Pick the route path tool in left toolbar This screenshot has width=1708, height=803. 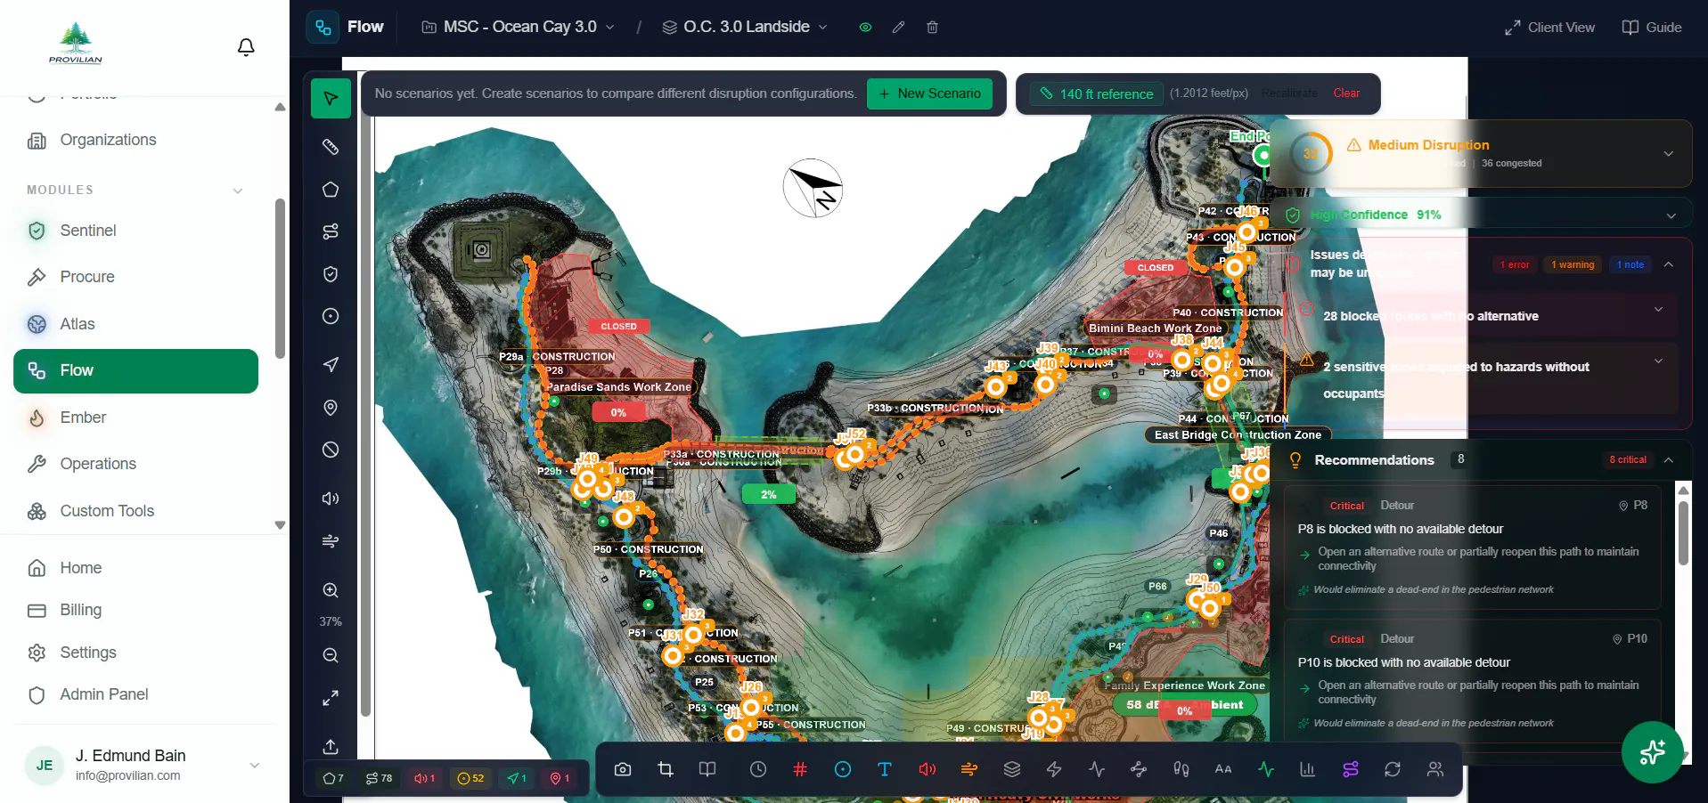click(x=331, y=231)
